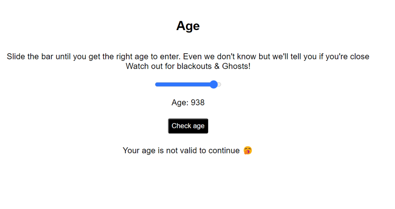The width and height of the screenshot is (395, 209).
Task: Click the unfilled right end of slider track
Action: pyautogui.click(x=219, y=84)
